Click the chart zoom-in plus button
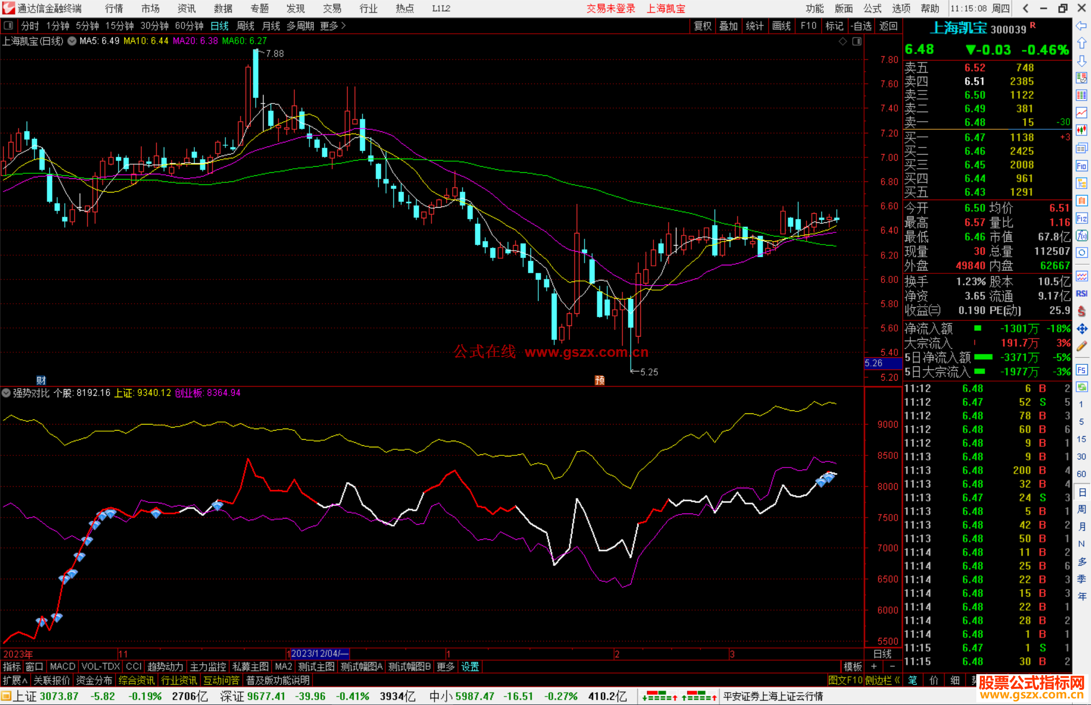 [x=874, y=667]
